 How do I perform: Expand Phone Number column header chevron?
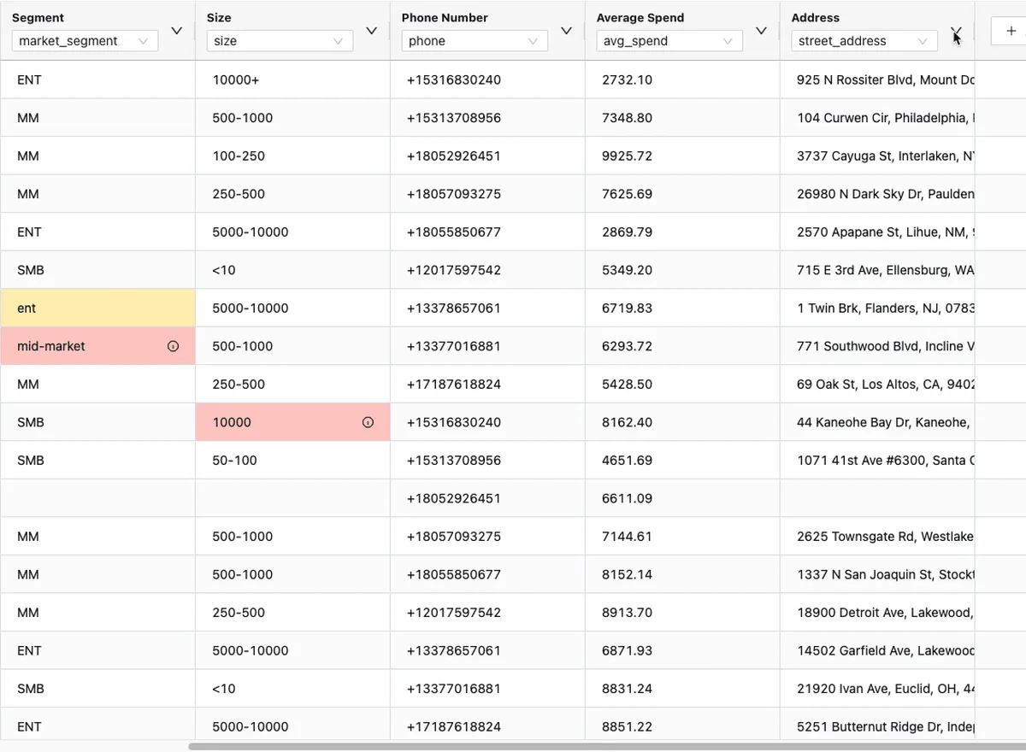(x=566, y=31)
